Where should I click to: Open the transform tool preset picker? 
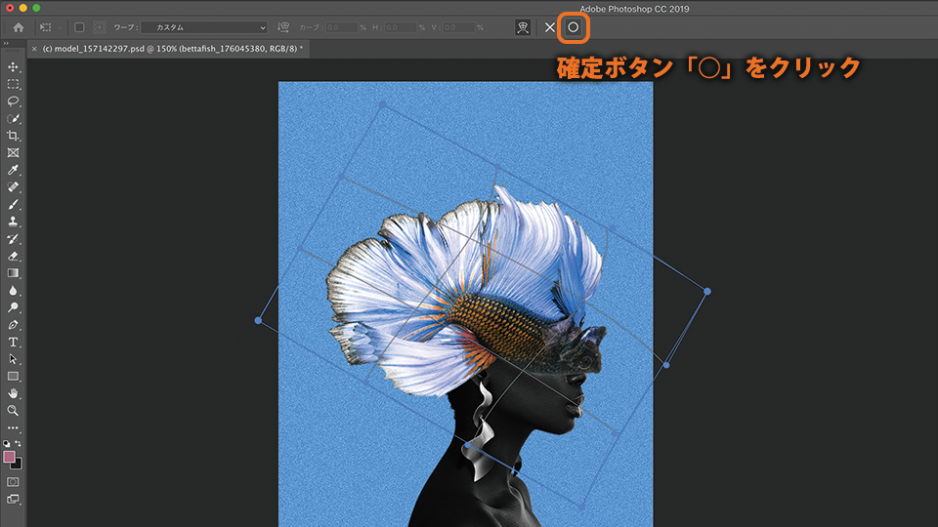(x=50, y=27)
